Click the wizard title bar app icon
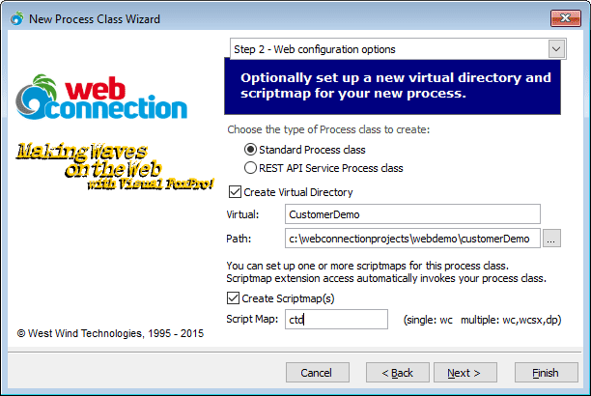This screenshot has height=396, width=591. pos(17,18)
